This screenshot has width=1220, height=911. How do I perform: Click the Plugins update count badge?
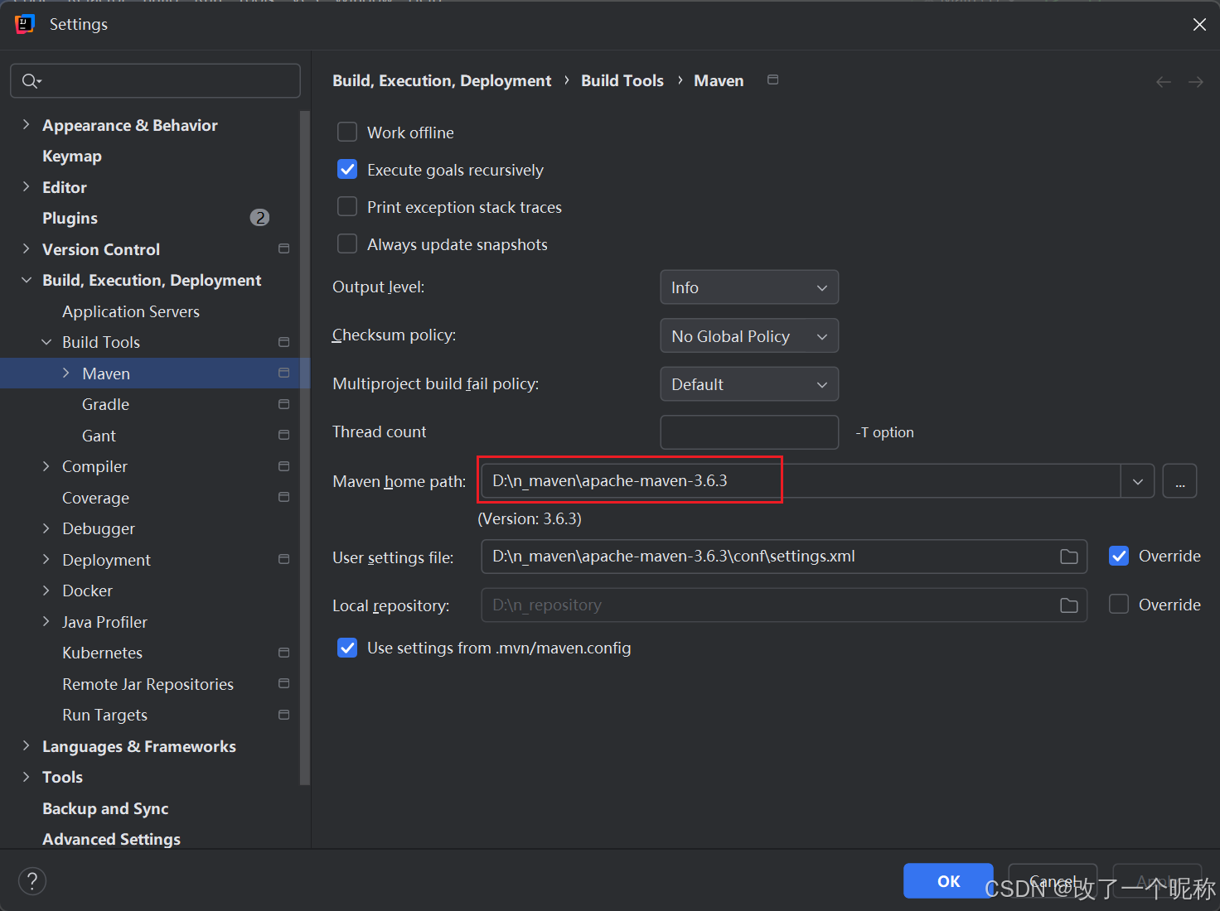coord(259,217)
